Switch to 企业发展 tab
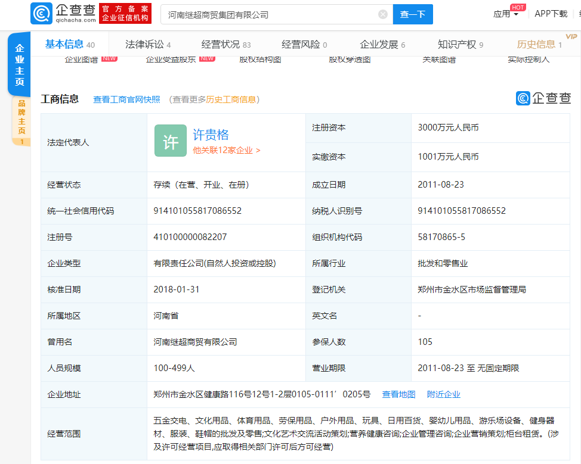 [x=382, y=45]
